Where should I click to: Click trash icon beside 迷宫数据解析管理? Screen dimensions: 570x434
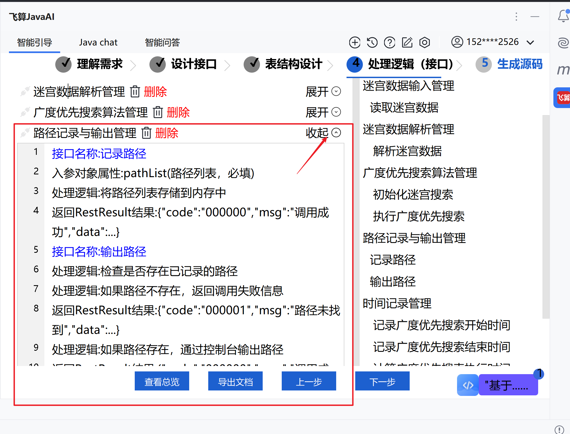[x=135, y=91]
